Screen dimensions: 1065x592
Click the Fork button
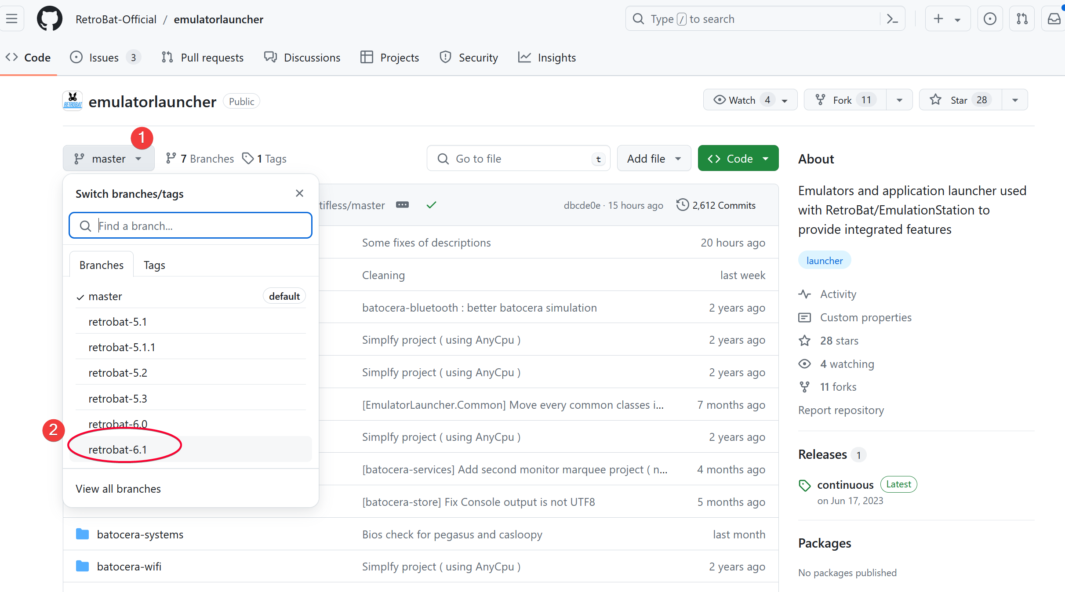845,100
